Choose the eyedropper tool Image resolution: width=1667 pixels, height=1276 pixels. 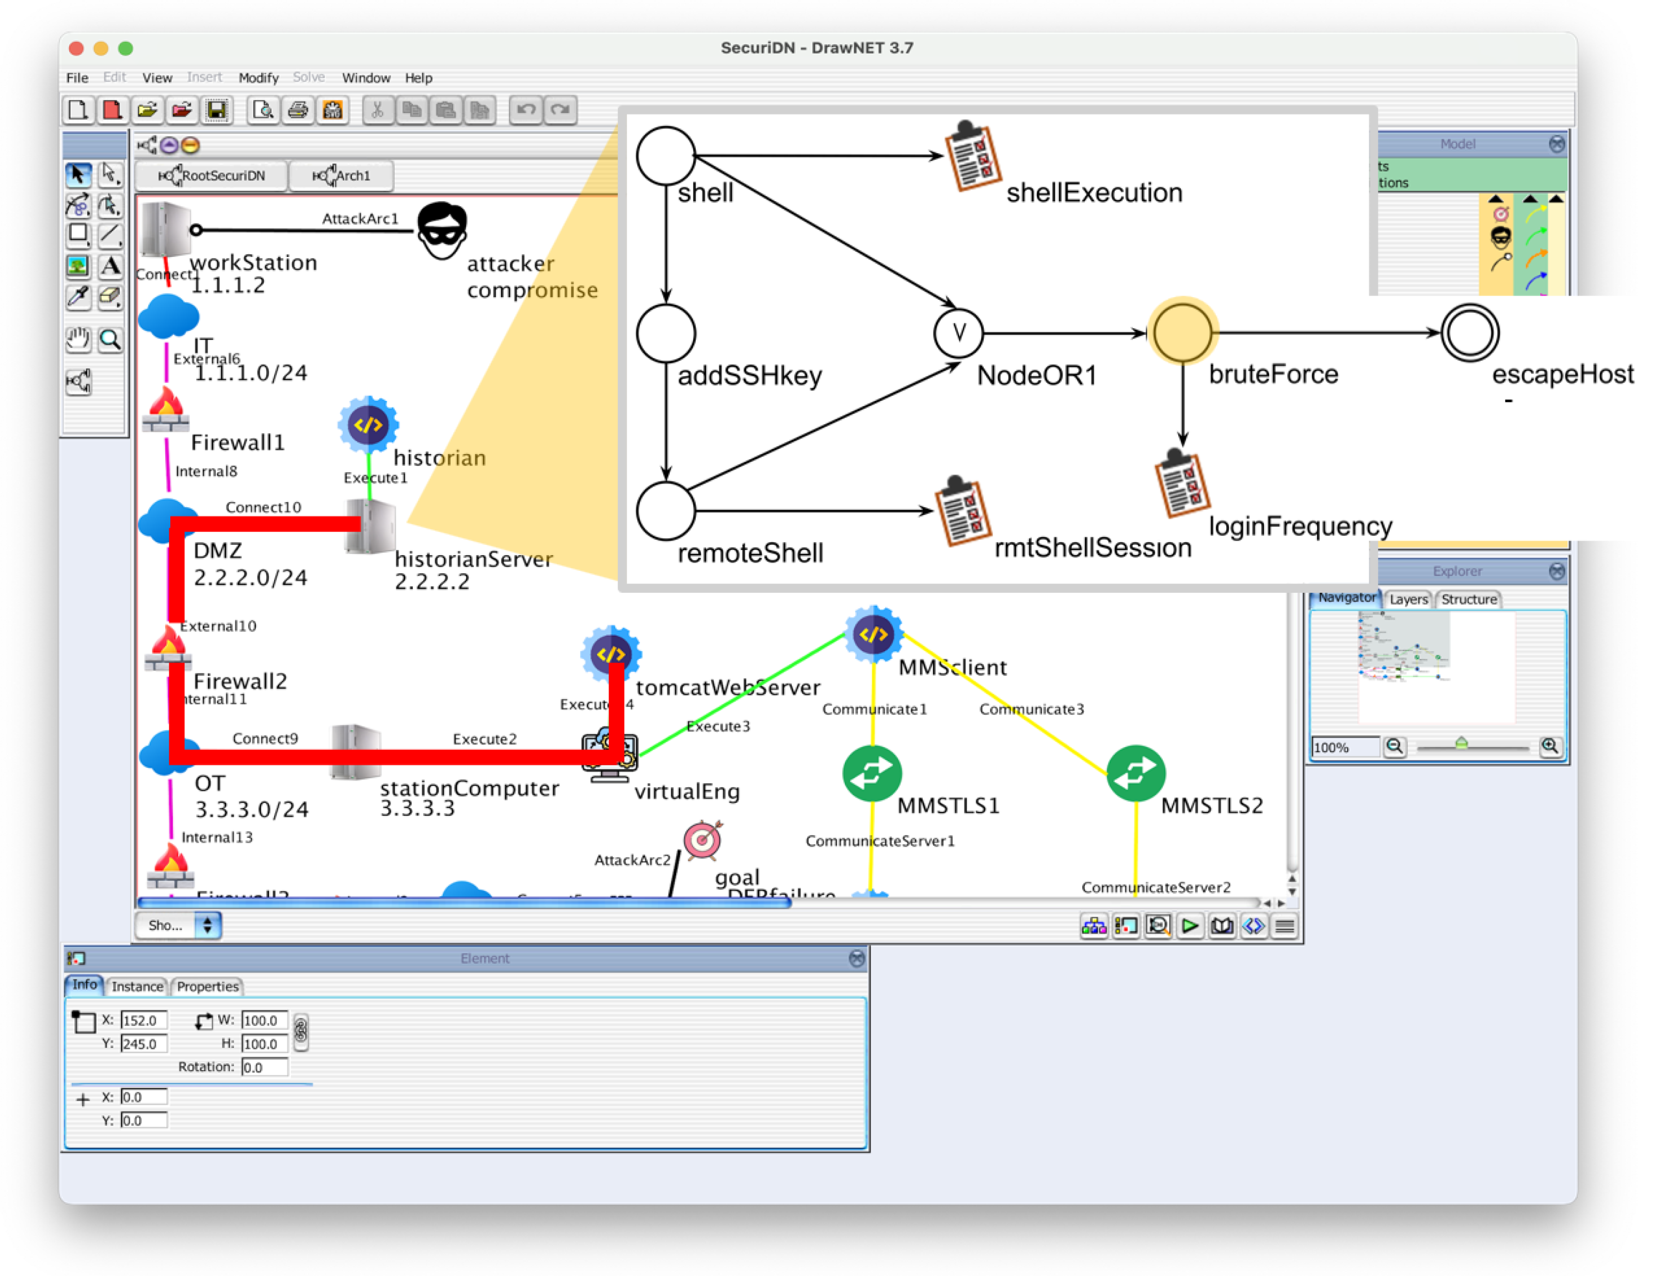click(77, 297)
